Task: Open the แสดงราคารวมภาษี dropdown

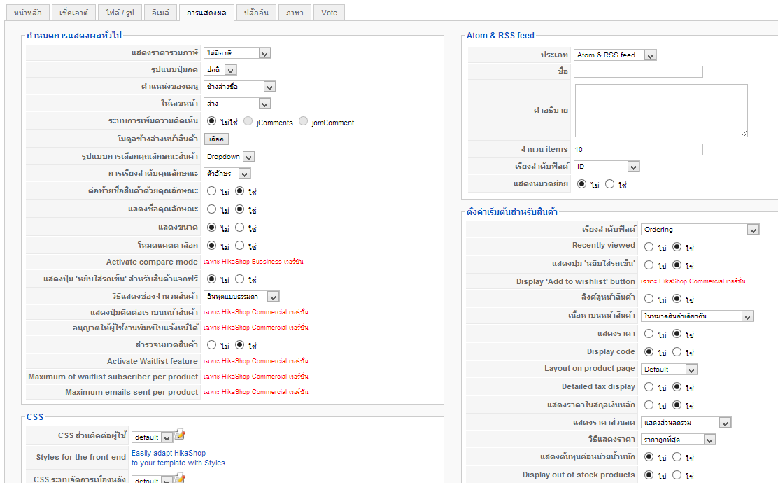Action: pyautogui.click(x=237, y=53)
